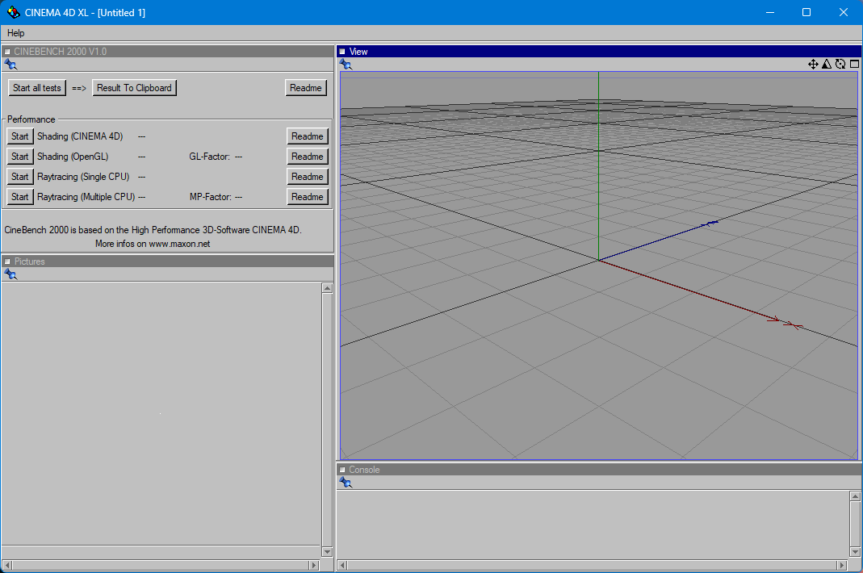
Task: Click the pushpin icon in Pictures panel
Action: [10, 274]
